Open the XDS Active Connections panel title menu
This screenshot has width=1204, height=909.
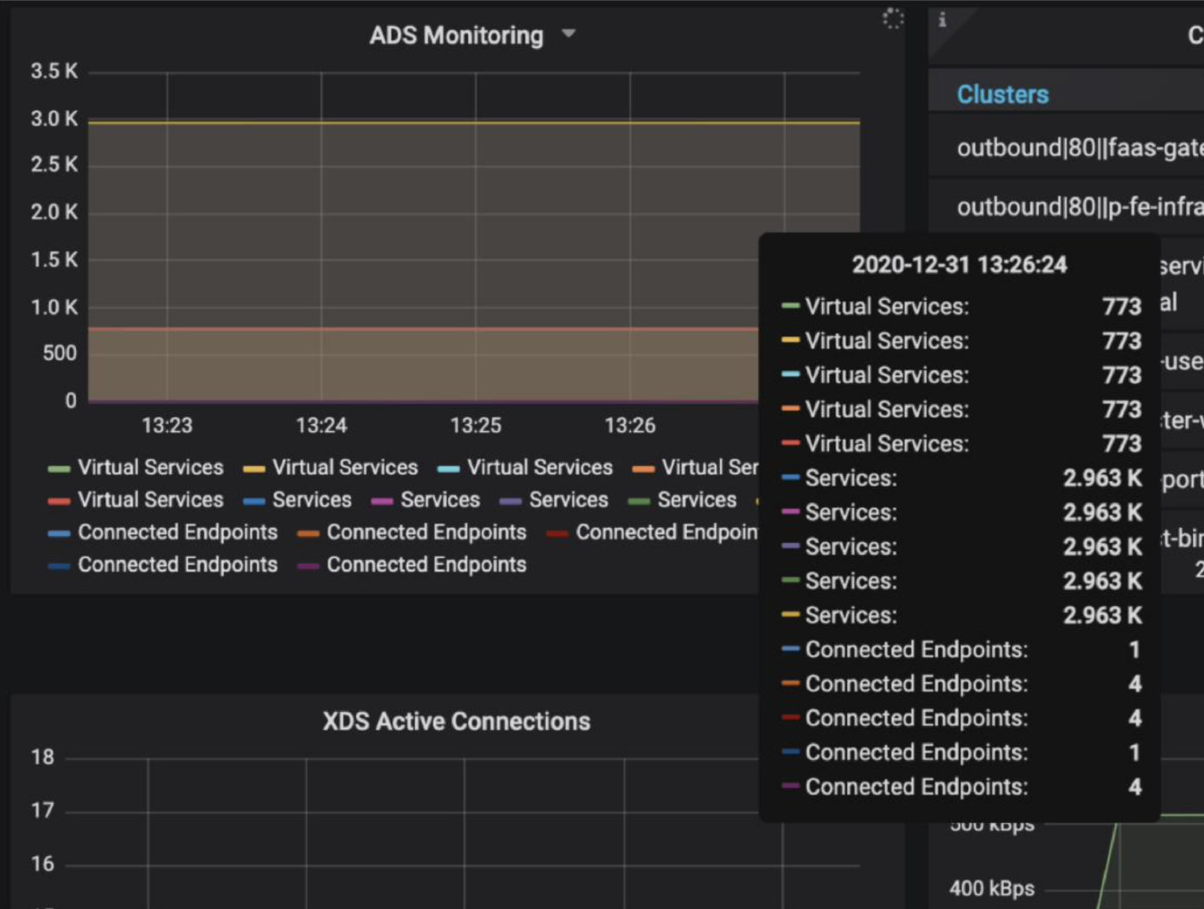456,721
